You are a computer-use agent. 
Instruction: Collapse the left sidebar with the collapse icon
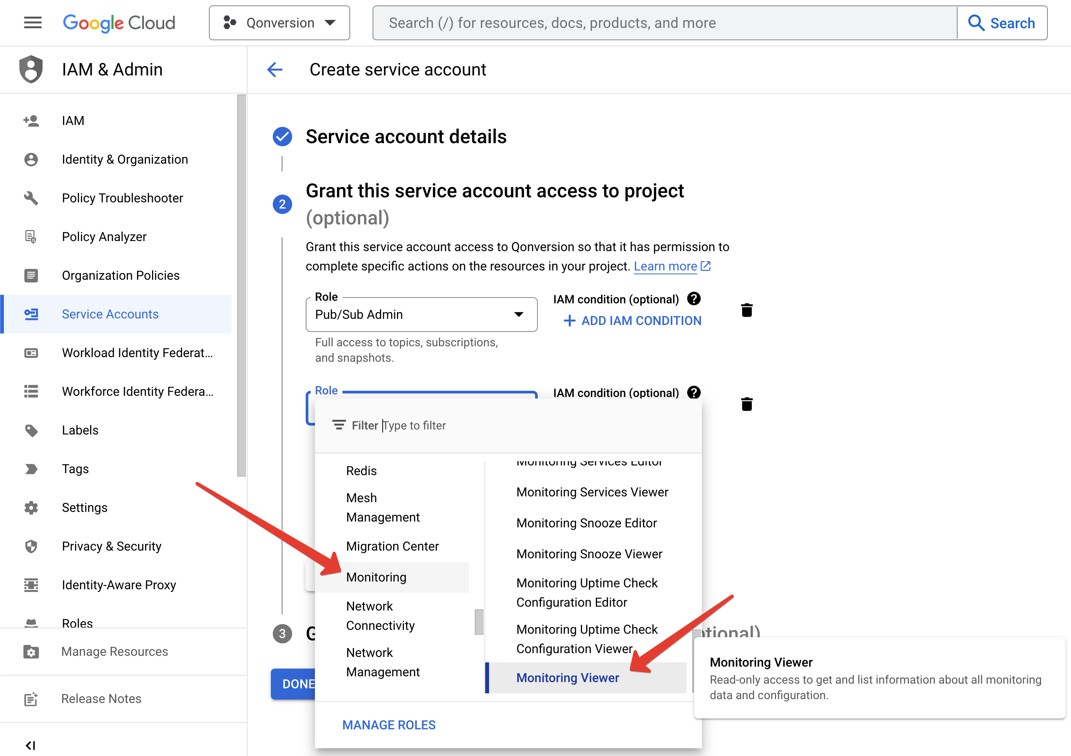(x=31, y=745)
